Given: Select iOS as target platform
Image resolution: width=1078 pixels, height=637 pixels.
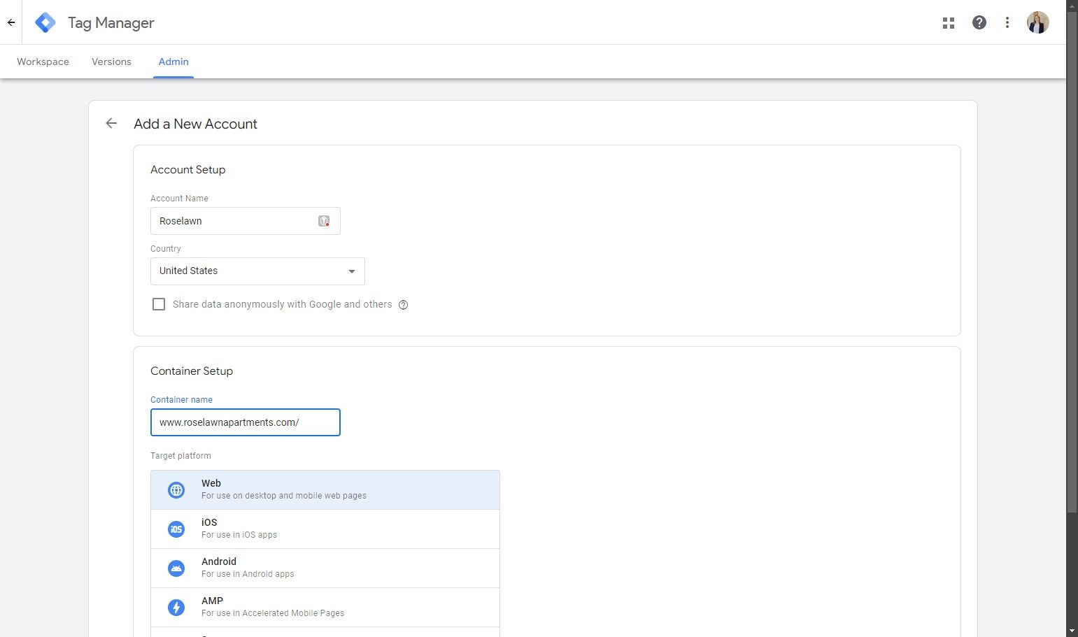Looking at the screenshot, I should click(x=325, y=529).
